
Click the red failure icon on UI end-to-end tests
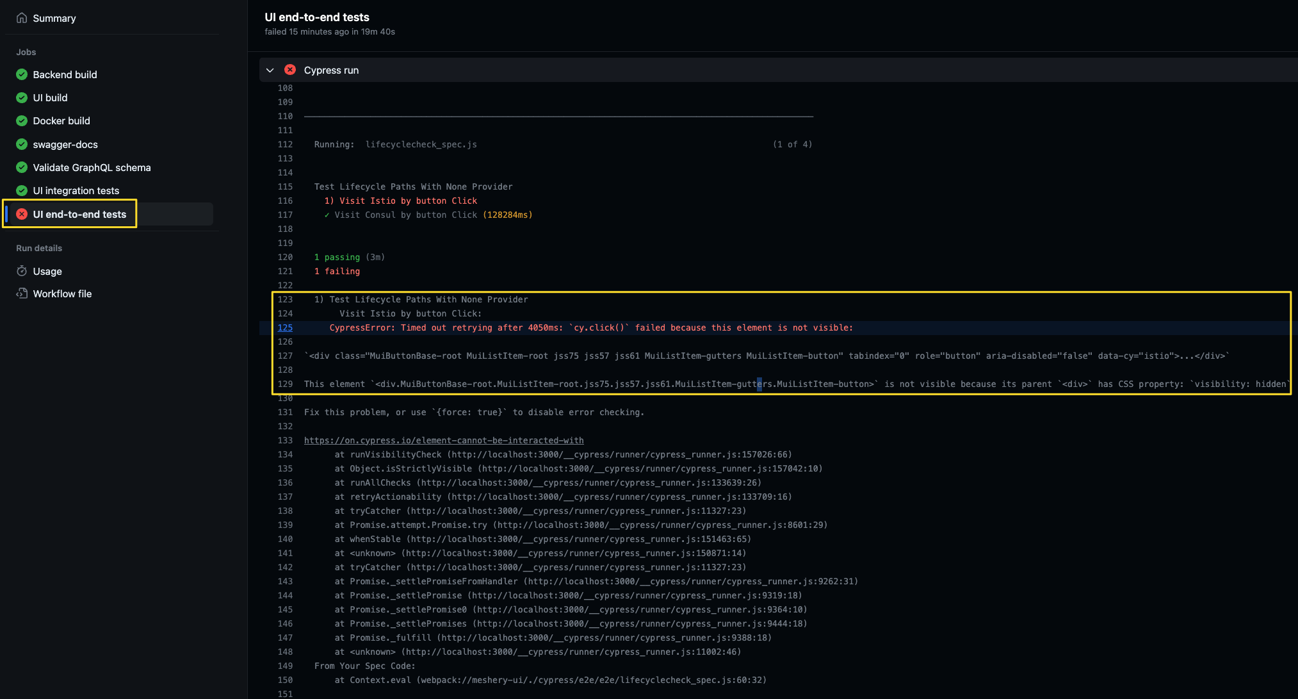click(23, 214)
